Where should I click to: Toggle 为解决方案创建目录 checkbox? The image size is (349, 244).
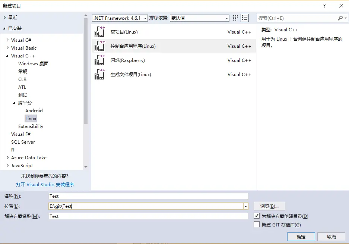tap(257, 216)
